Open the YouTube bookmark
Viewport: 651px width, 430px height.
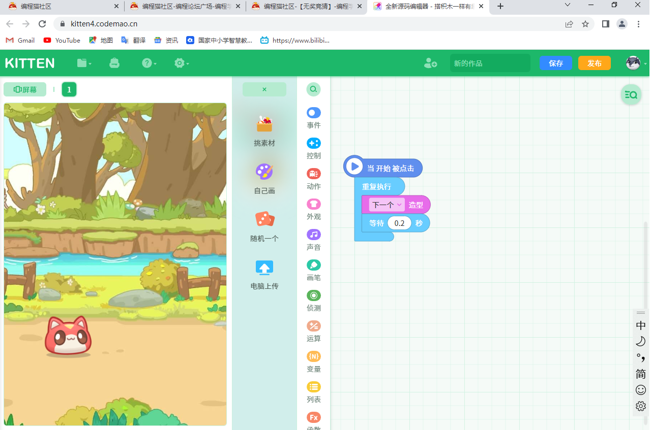point(62,40)
